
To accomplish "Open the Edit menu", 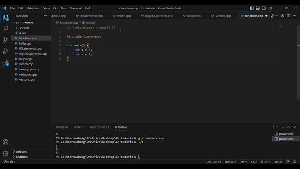I will [21, 8].
